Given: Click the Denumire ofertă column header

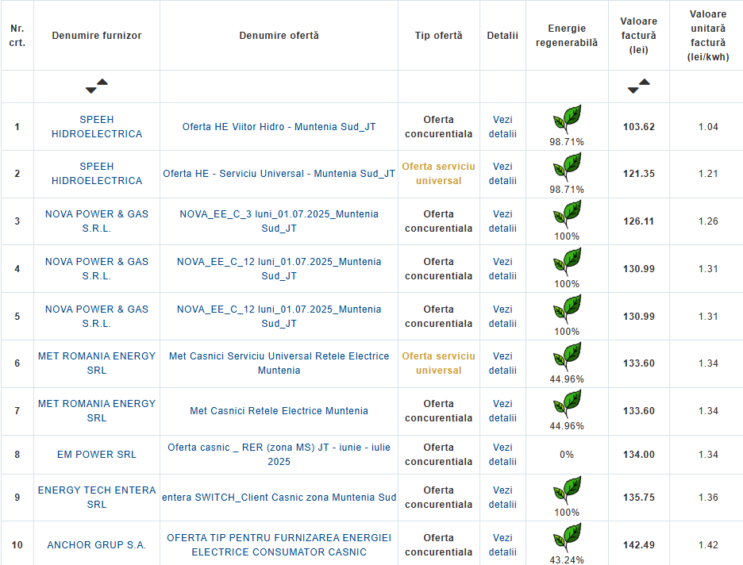Looking at the screenshot, I should point(279,36).
